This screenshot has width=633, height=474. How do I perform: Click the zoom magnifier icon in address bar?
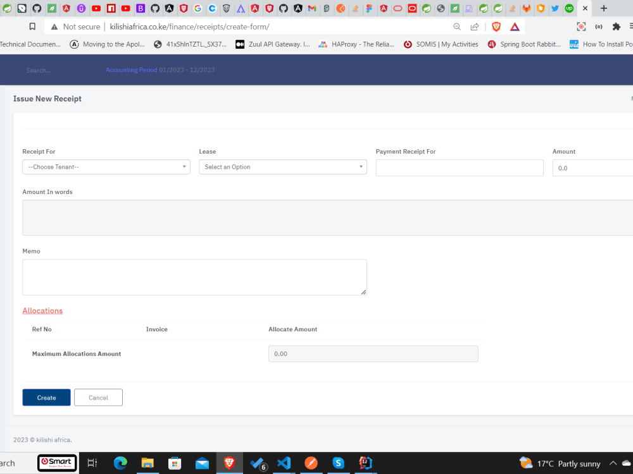(457, 27)
